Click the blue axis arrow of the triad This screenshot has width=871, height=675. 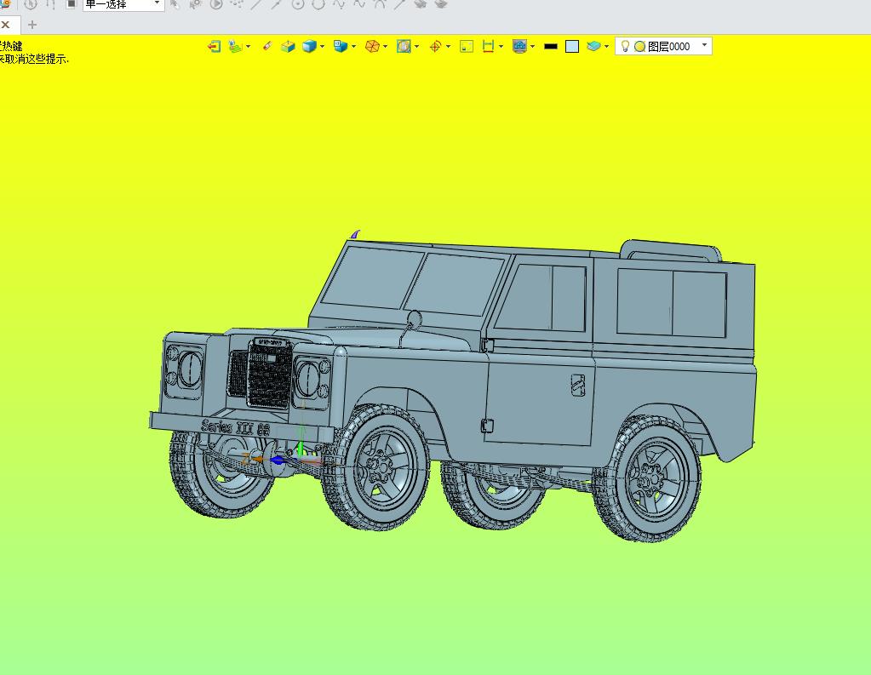(278, 460)
